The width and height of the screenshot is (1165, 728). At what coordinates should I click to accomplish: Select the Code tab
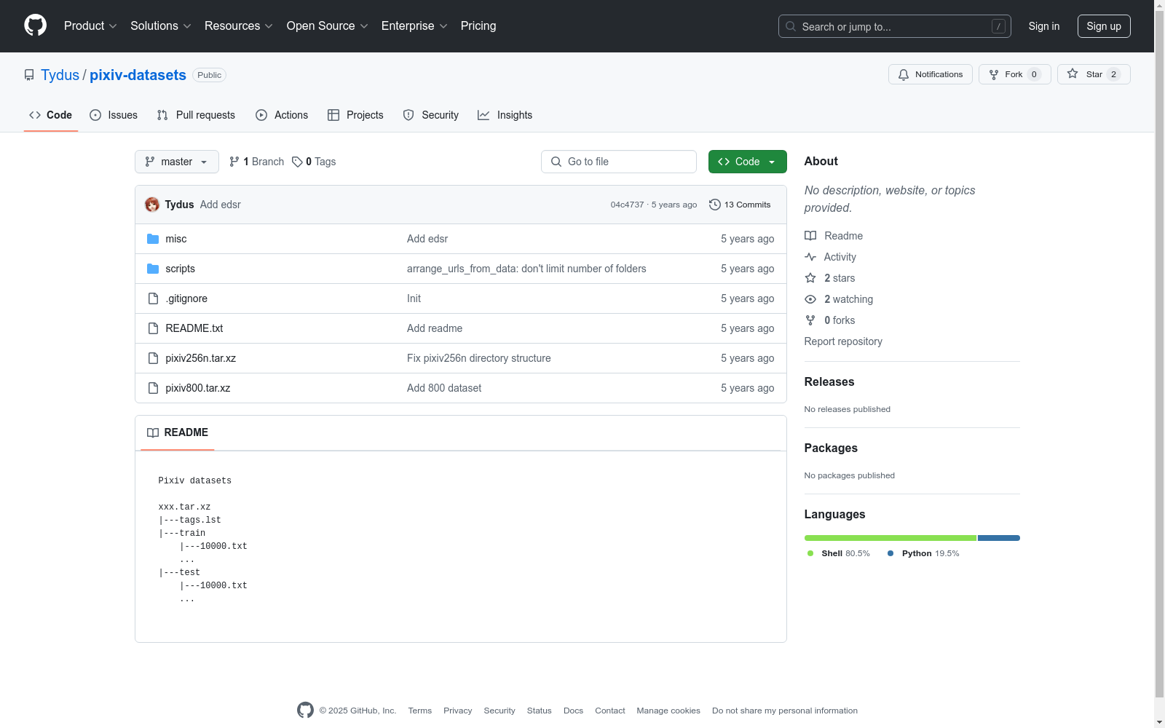[51, 115]
